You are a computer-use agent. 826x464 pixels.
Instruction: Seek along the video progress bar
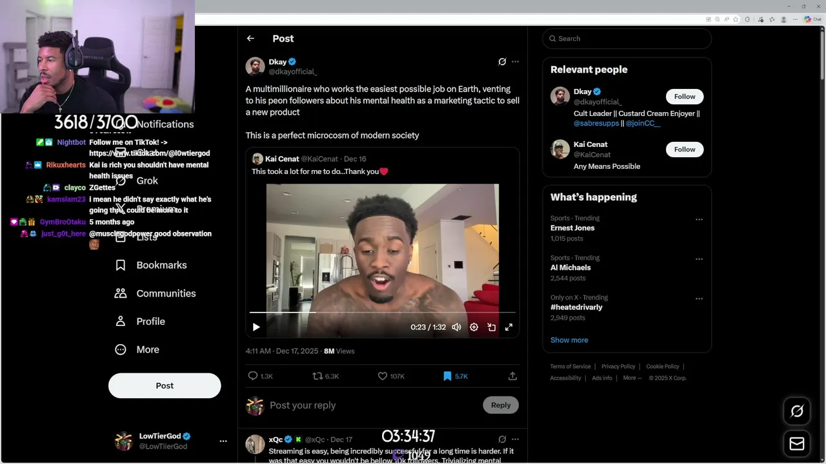pos(382,313)
